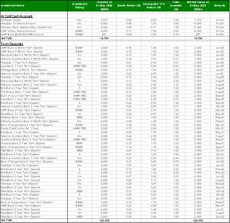The height and width of the screenshot is (223, 230).
Task: Click the maturity value 'Oct-23'
Action: [x=220, y=217]
